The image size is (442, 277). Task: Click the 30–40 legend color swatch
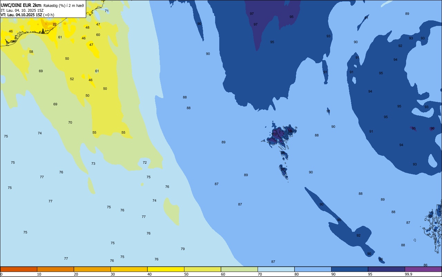click(x=129, y=269)
